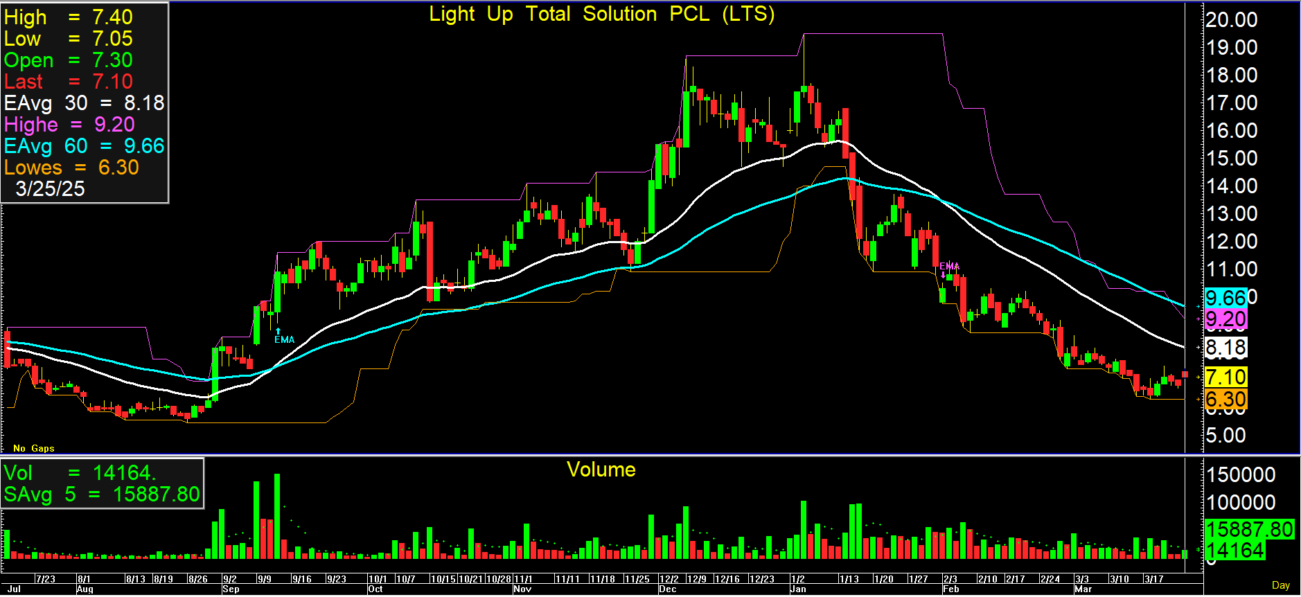This screenshot has width=1301, height=597.
Task: Click the 10/21 date tick
Action: point(470,579)
